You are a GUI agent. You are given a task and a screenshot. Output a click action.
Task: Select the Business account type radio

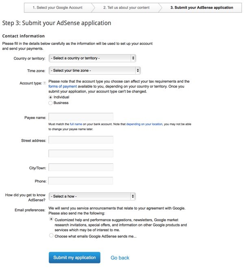tap(50, 103)
